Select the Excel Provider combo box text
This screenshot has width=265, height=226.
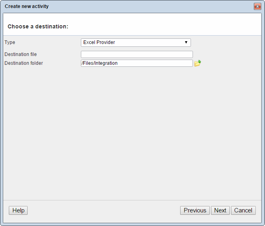(x=99, y=42)
